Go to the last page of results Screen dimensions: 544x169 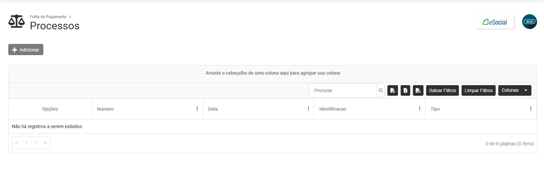tap(45, 143)
